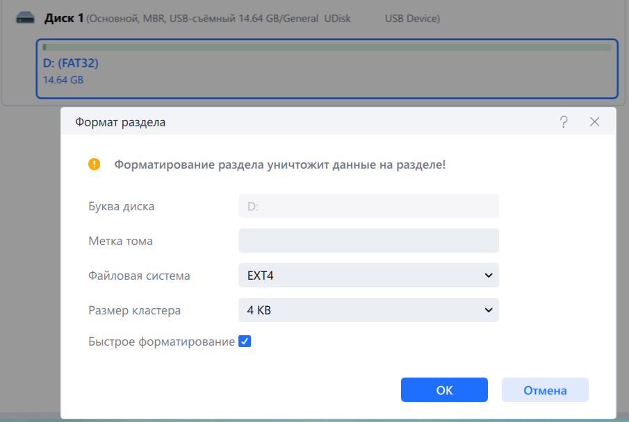Open the help via the question mark icon
Image resolution: width=629 pixels, height=422 pixels.
pos(563,121)
